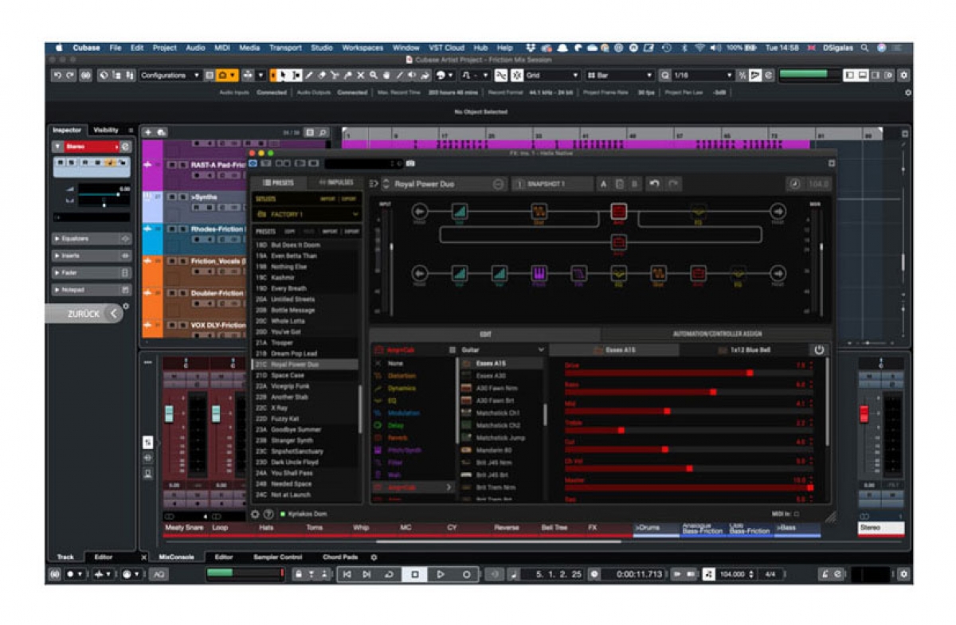Open the tuner/tempo dial icon beside 104.0
The height and width of the screenshot is (625, 956).
[794, 184]
